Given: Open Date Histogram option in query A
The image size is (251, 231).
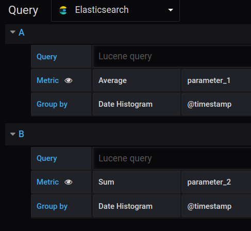Looking at the screenshot, I should pos(137,104).
